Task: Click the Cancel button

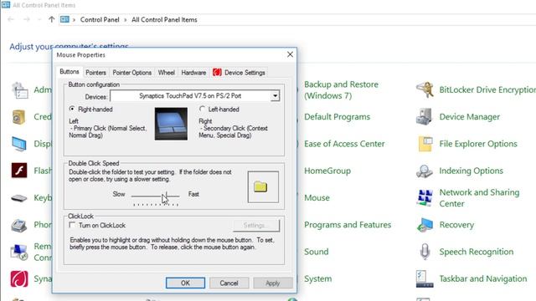Action: (x=229, y=283)
